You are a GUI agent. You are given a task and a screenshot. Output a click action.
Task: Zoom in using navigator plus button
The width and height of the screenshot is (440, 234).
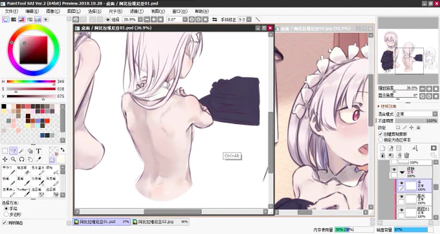430,89
